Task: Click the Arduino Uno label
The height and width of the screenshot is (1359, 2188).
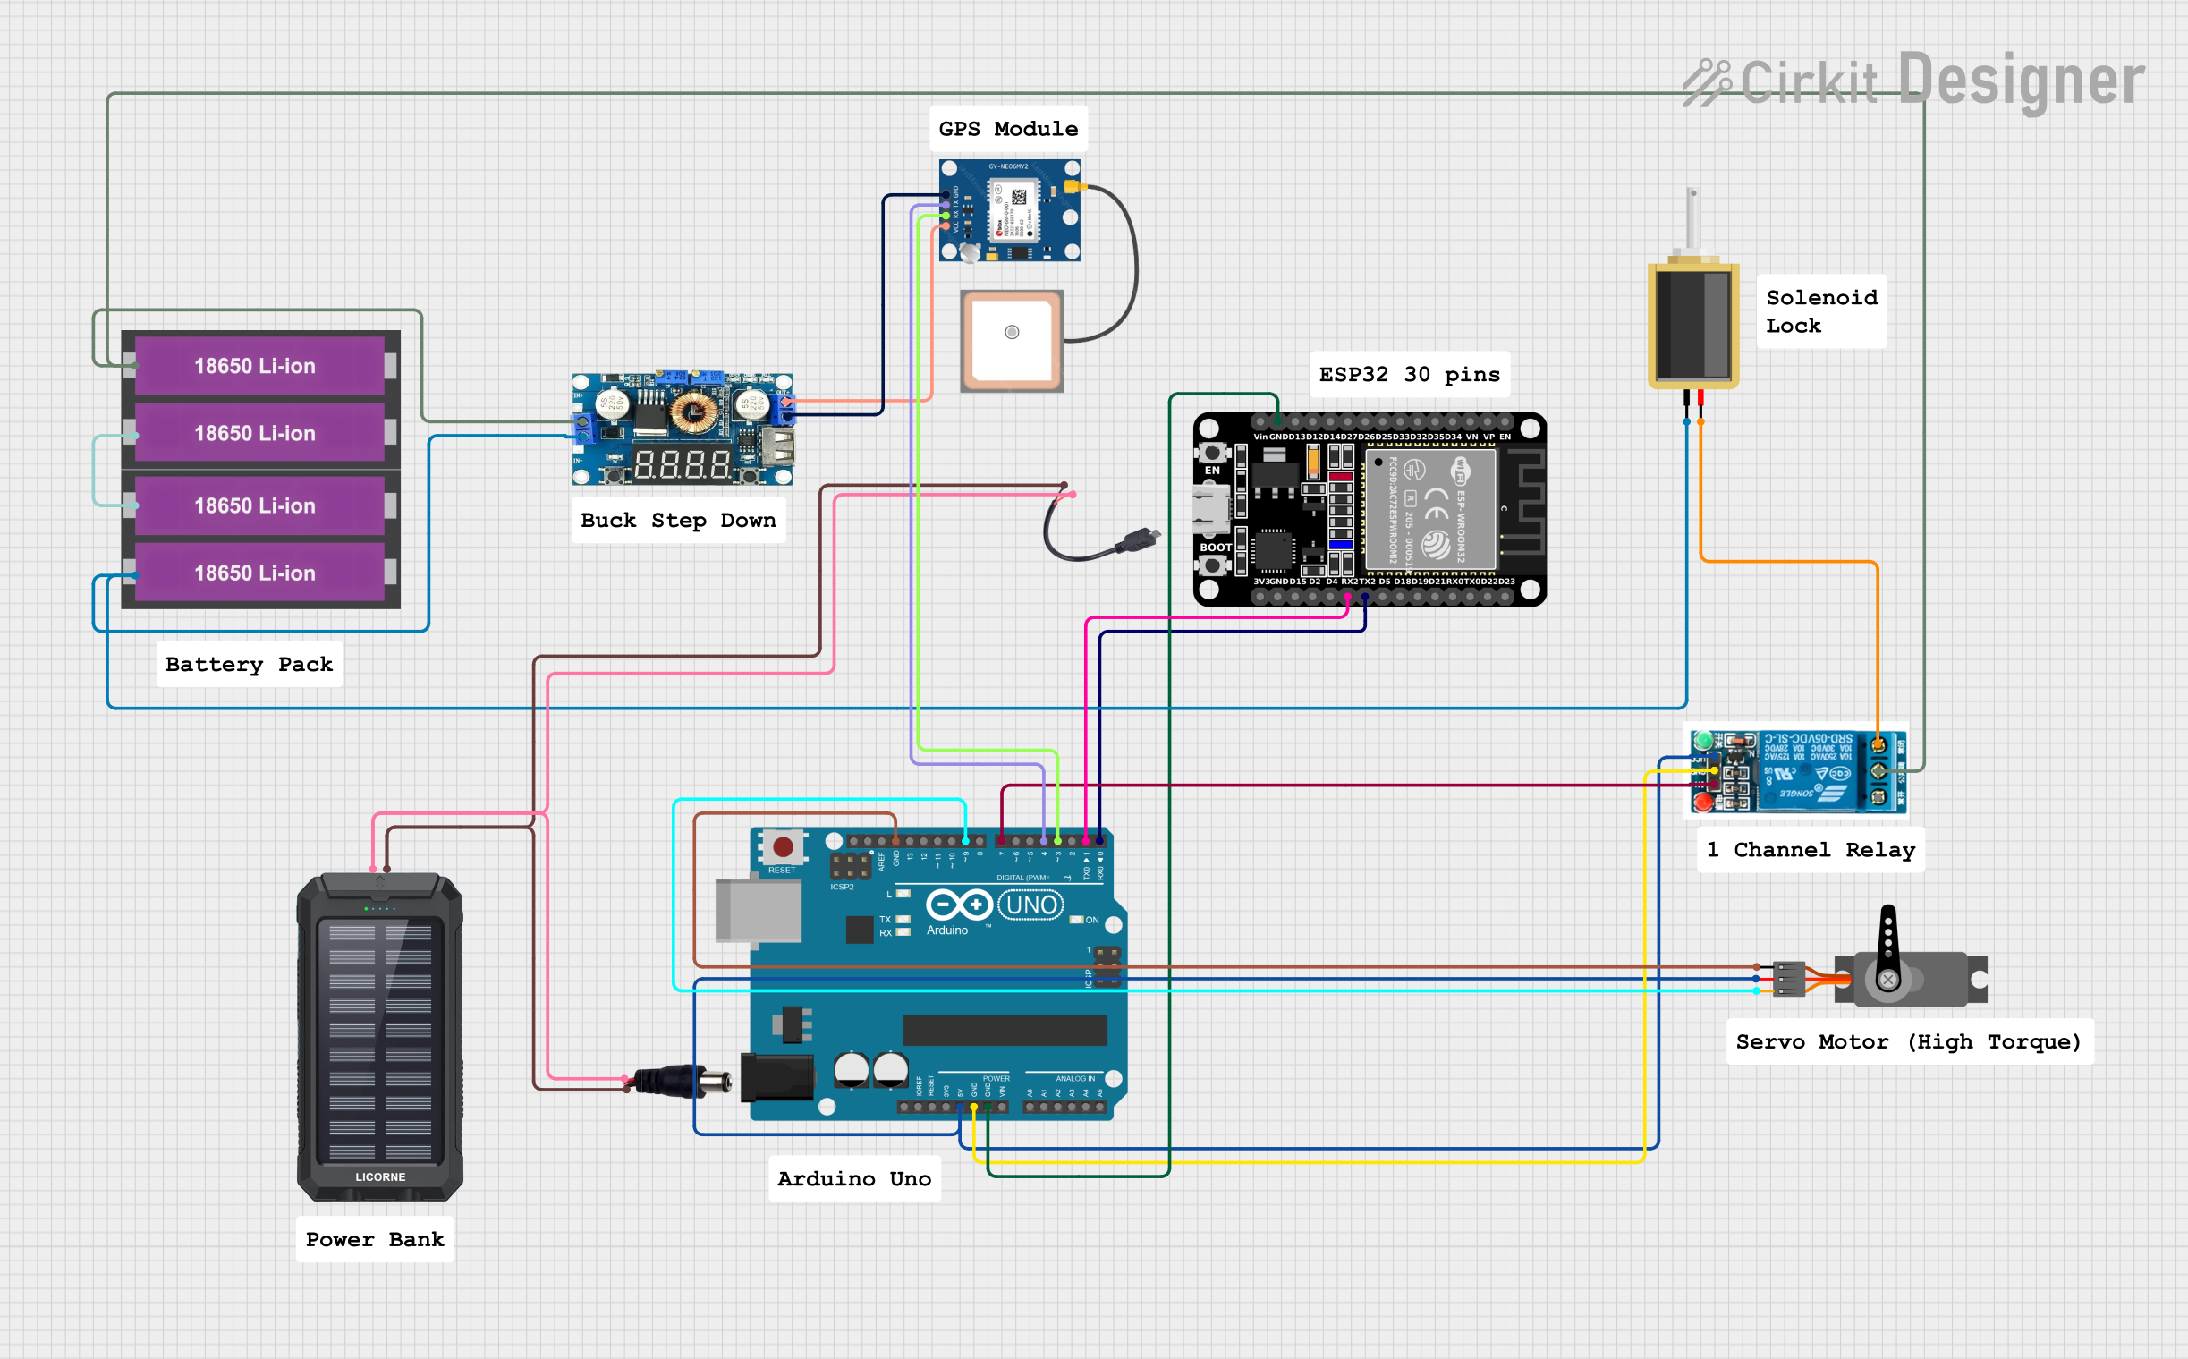Action: click(x=853, y=1178)
